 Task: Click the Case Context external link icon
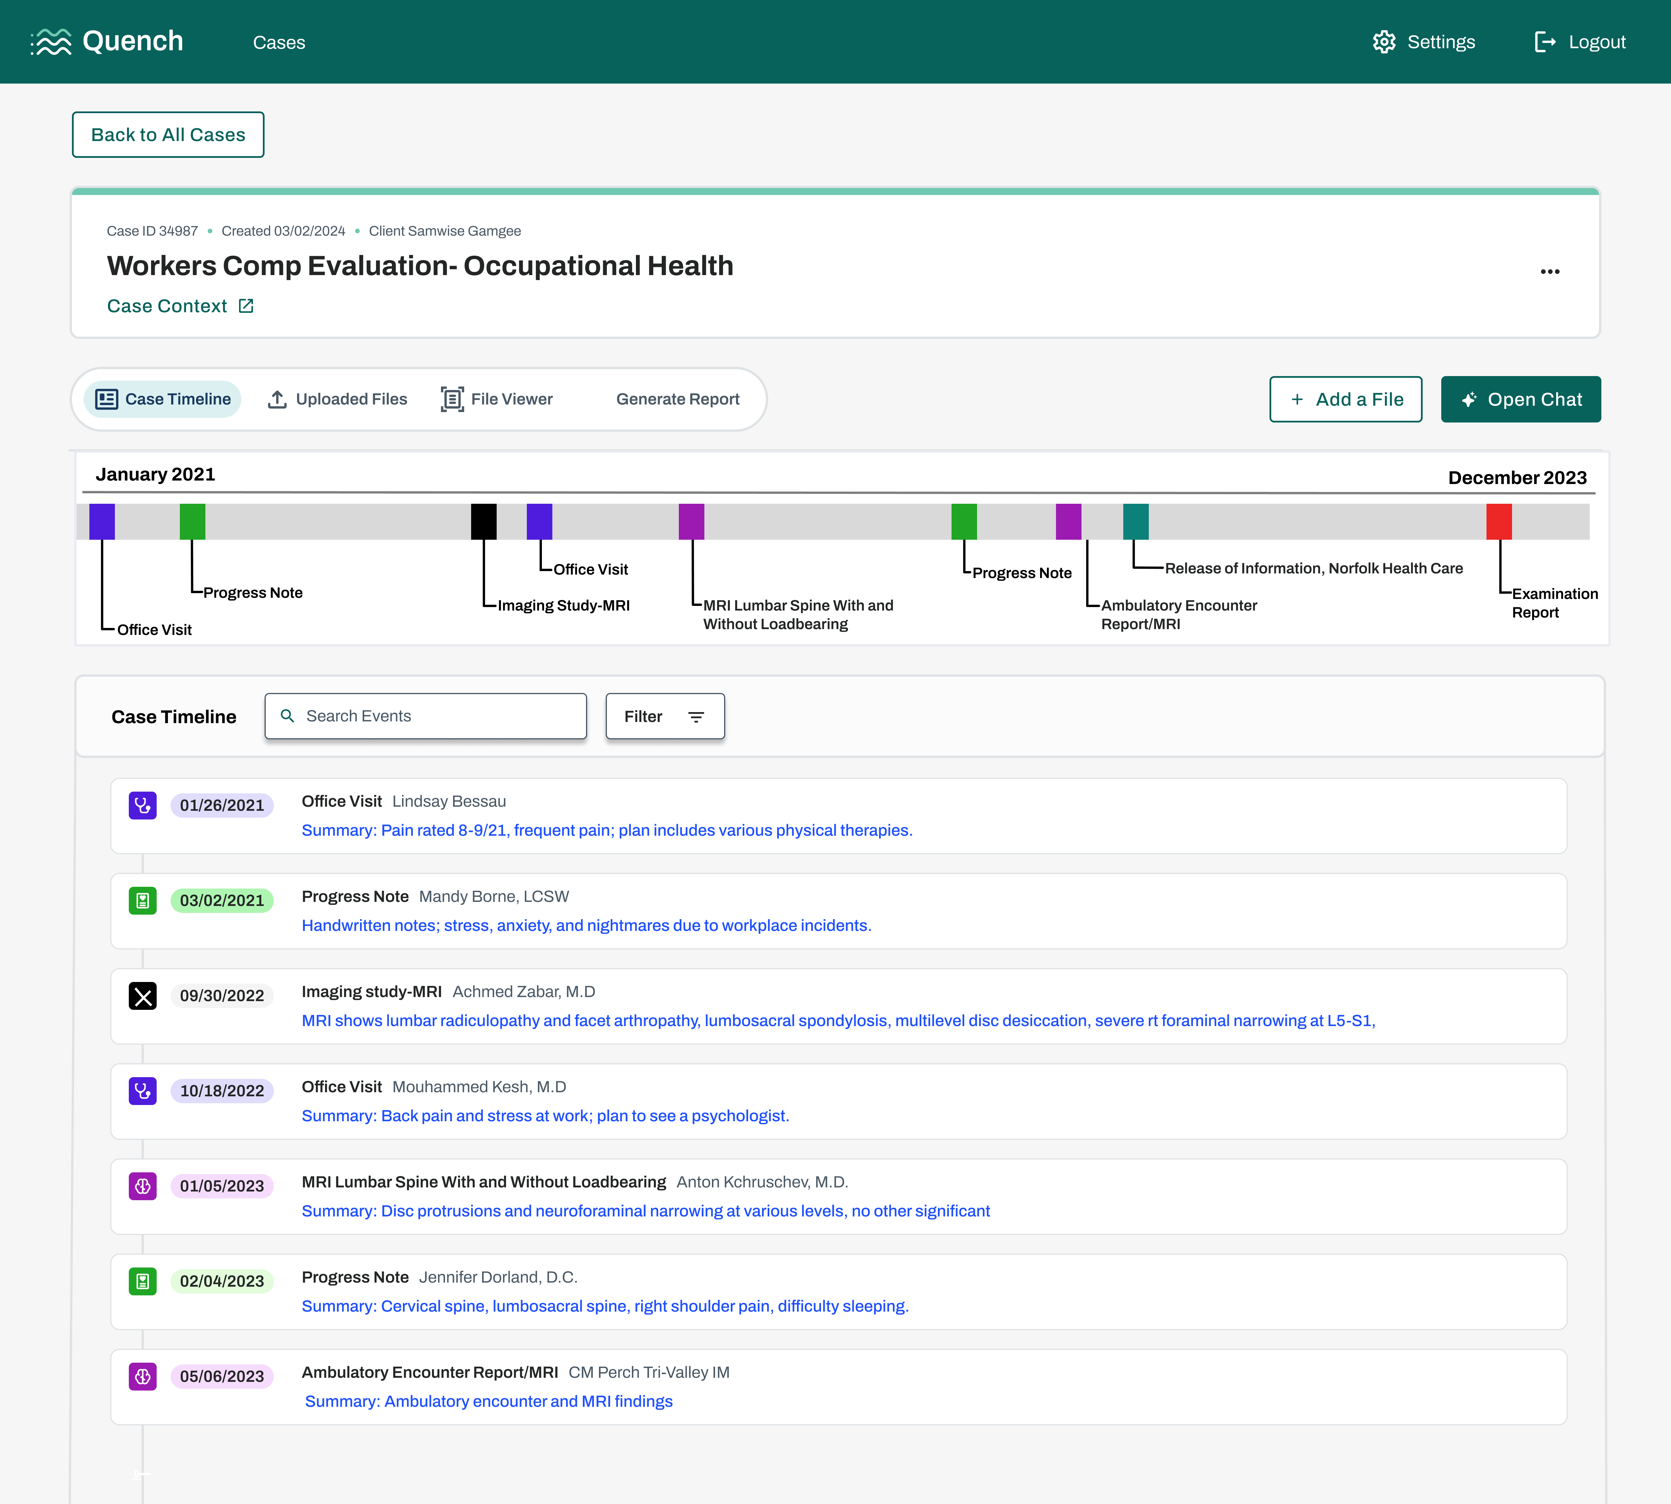pyautogui.click(x=246, y=306)
